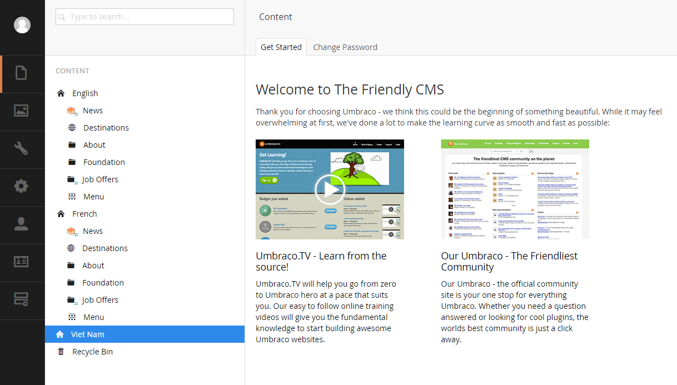
Task: Select Destinations under English
Action: (x=106, y=128)
